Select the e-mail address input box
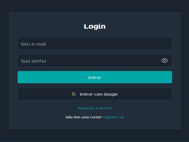This screenshot has height=142, width=189. [x=94, y=44]
